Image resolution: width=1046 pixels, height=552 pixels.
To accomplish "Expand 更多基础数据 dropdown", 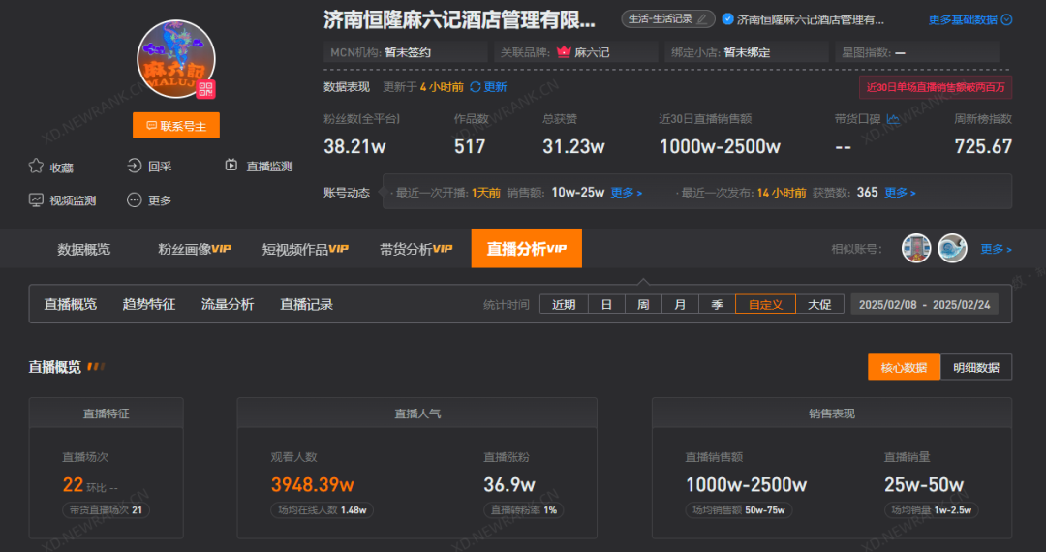I will (x=969, y=20).
